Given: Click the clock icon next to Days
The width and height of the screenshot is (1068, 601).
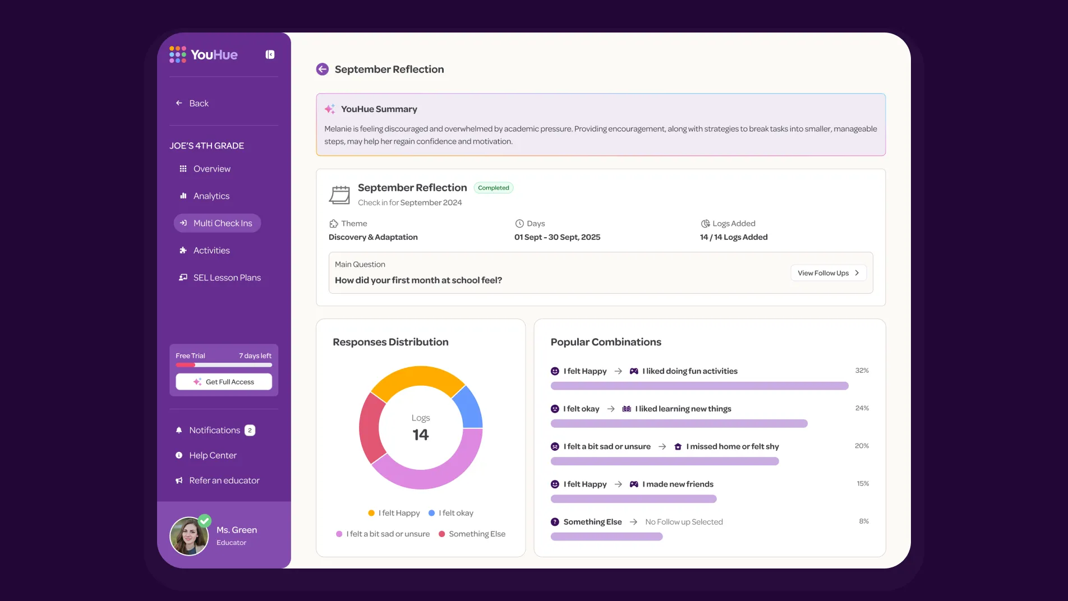Looking at the screenshot, I should pos(519,223).
